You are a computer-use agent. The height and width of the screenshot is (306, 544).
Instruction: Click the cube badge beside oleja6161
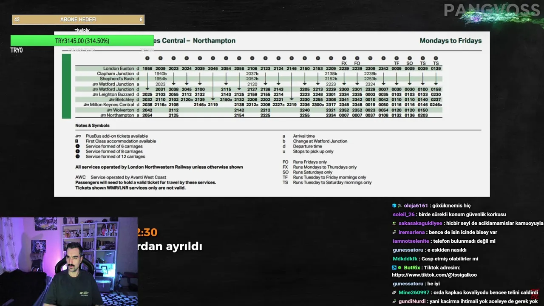tap(394, 206)
